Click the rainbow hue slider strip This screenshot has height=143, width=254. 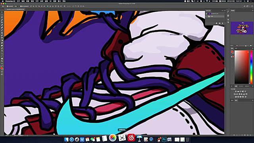click(251, 67)
